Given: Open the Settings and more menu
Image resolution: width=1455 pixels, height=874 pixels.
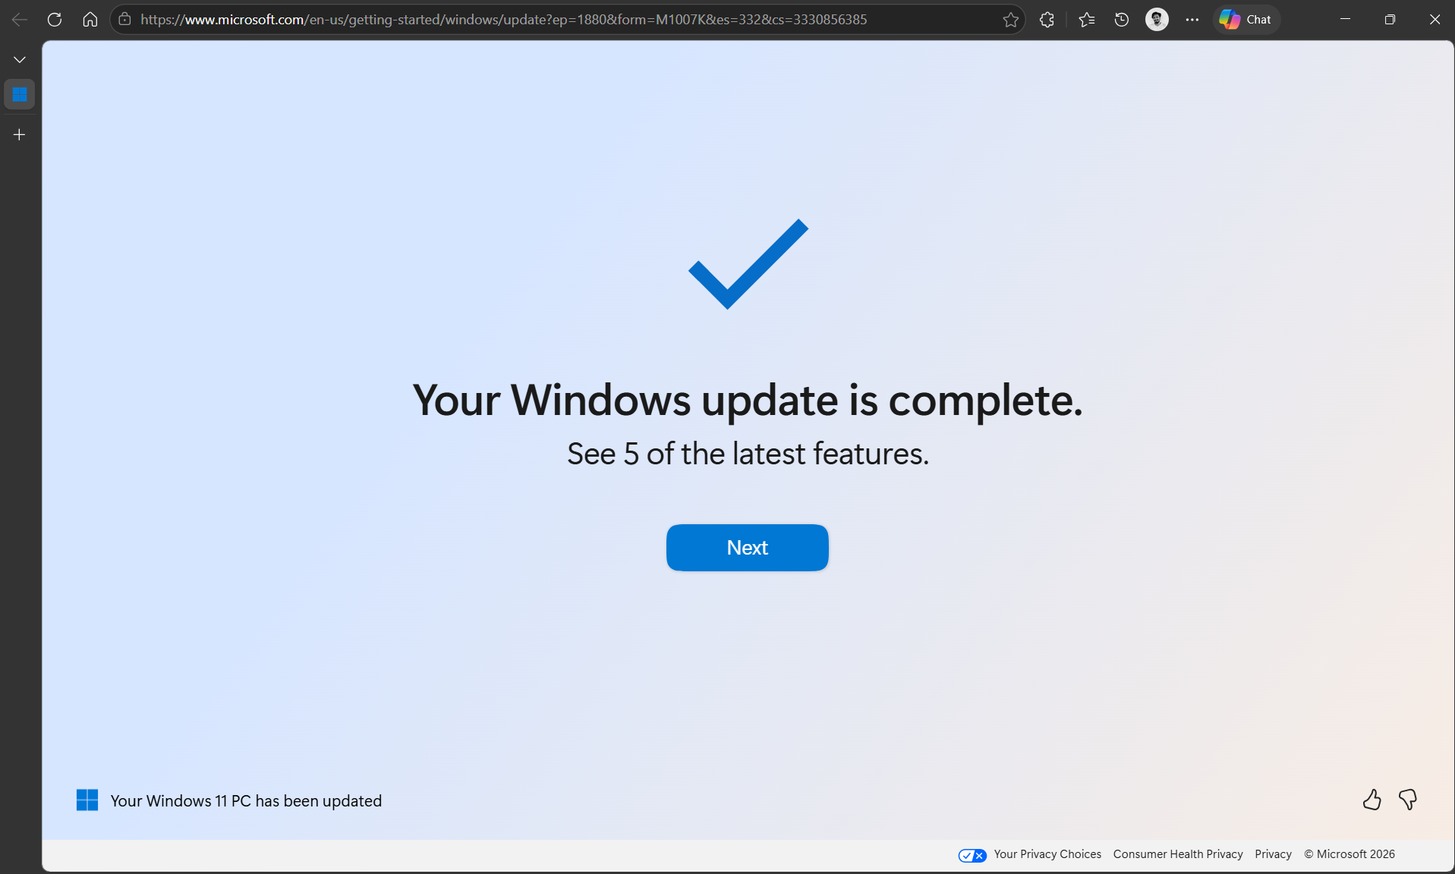Looking at the screenshot, I should 1192,19.
